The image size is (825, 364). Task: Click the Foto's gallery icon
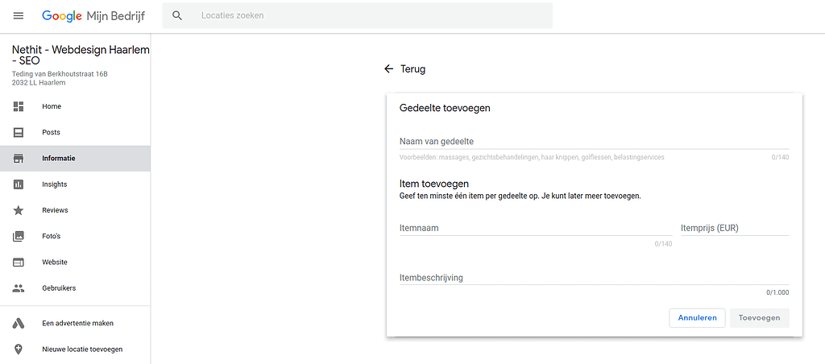(19, 236)
